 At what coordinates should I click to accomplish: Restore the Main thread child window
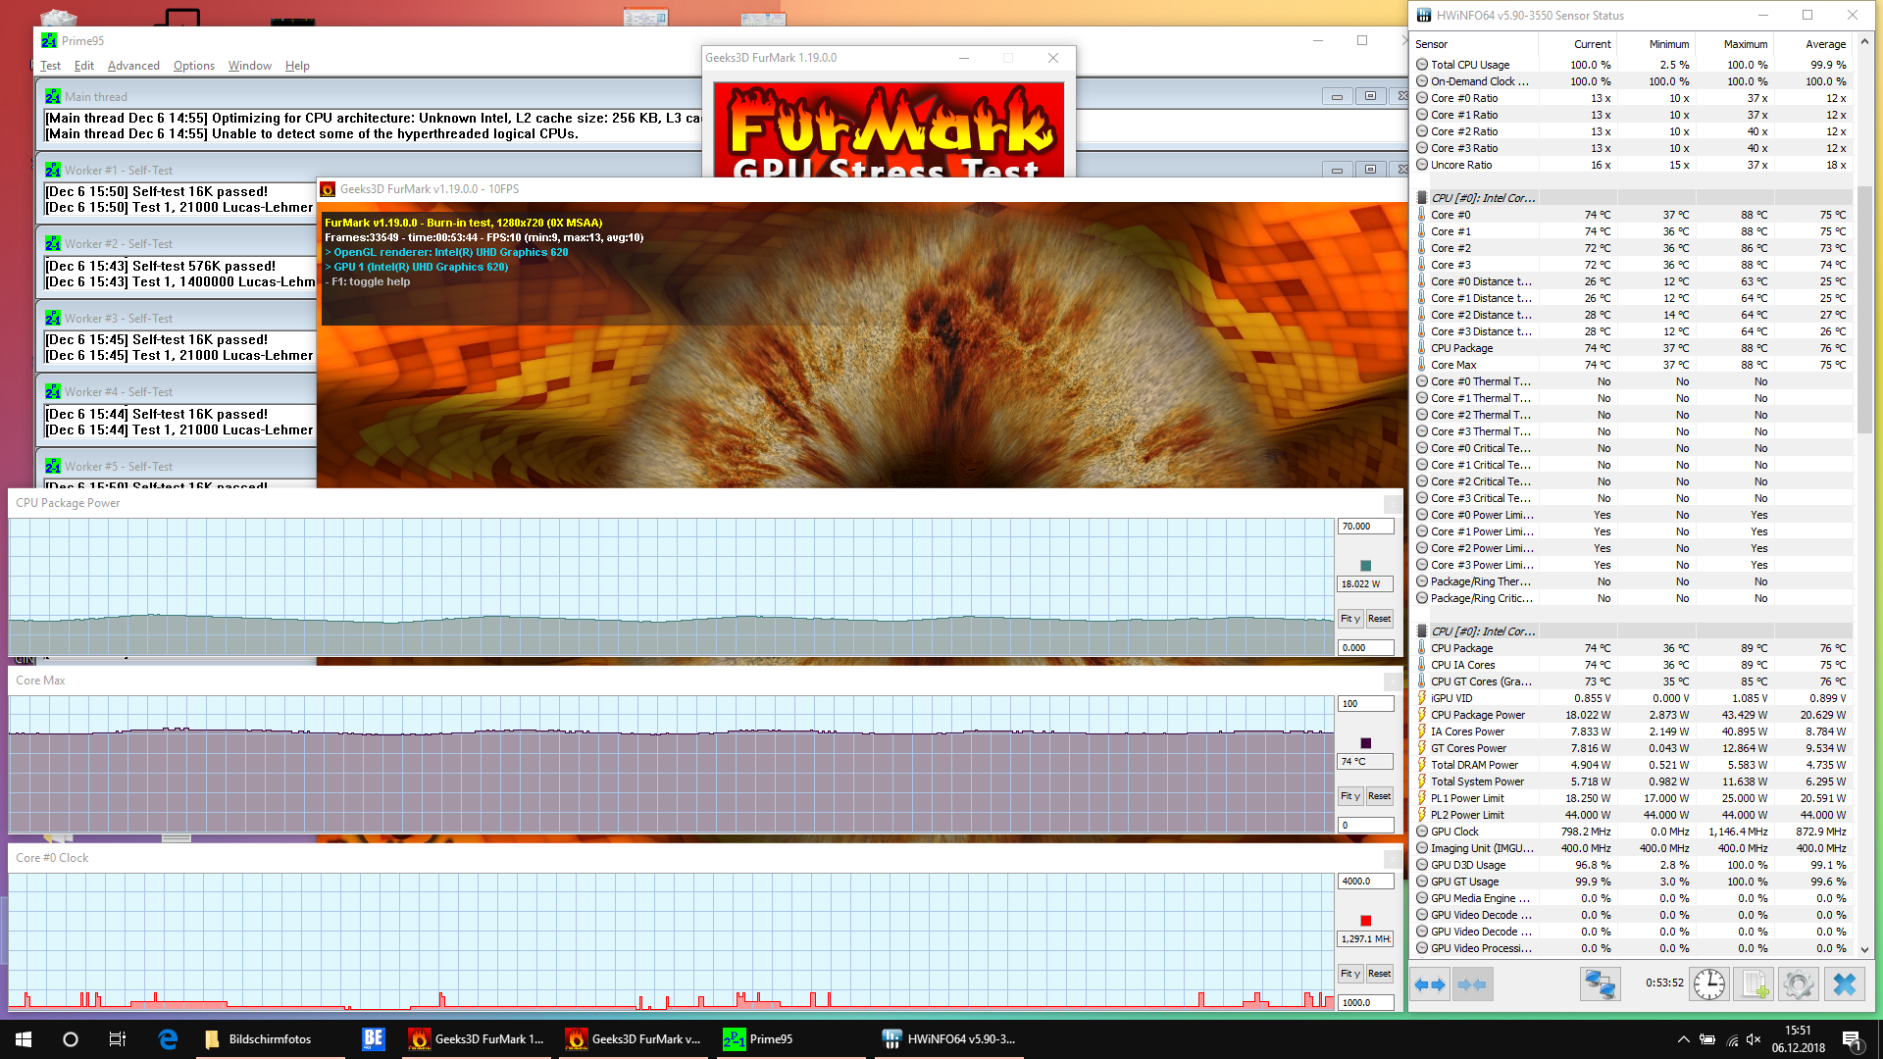[x=1370, y=96]
